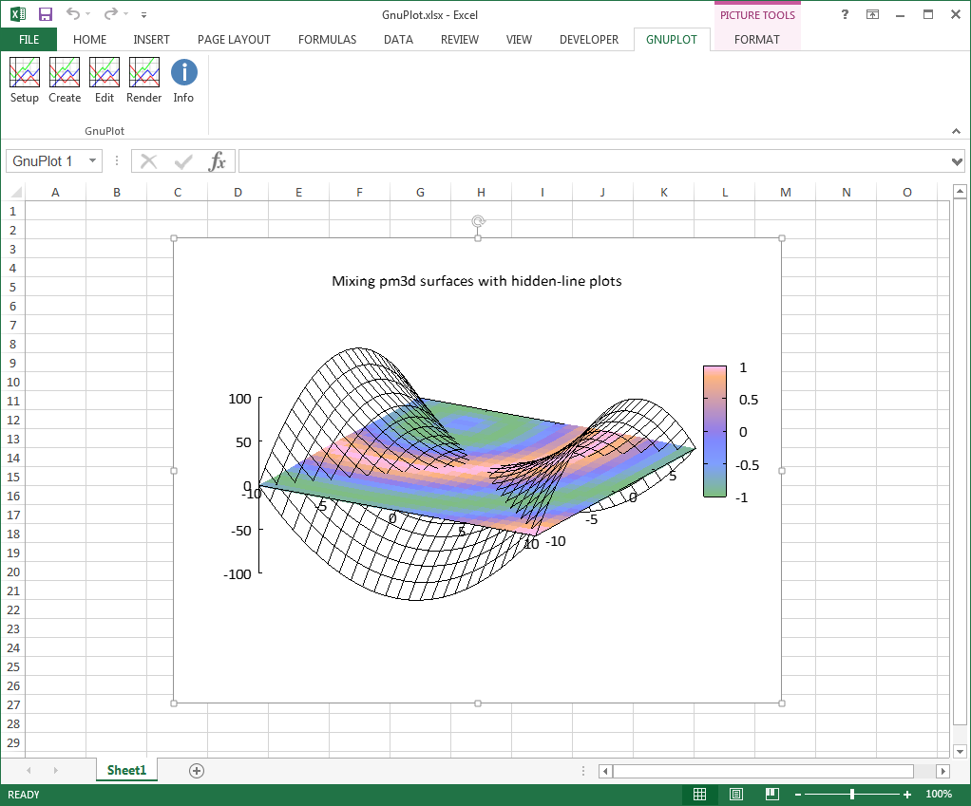Click the GnuPlot Create icon
Viewport: 971px width, 806px height.
(65, 80)
